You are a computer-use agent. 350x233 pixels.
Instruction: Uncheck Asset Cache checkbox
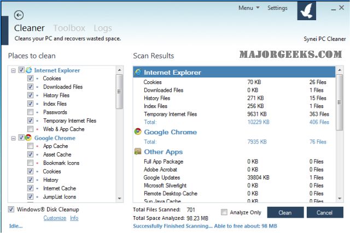pos(31,154)
